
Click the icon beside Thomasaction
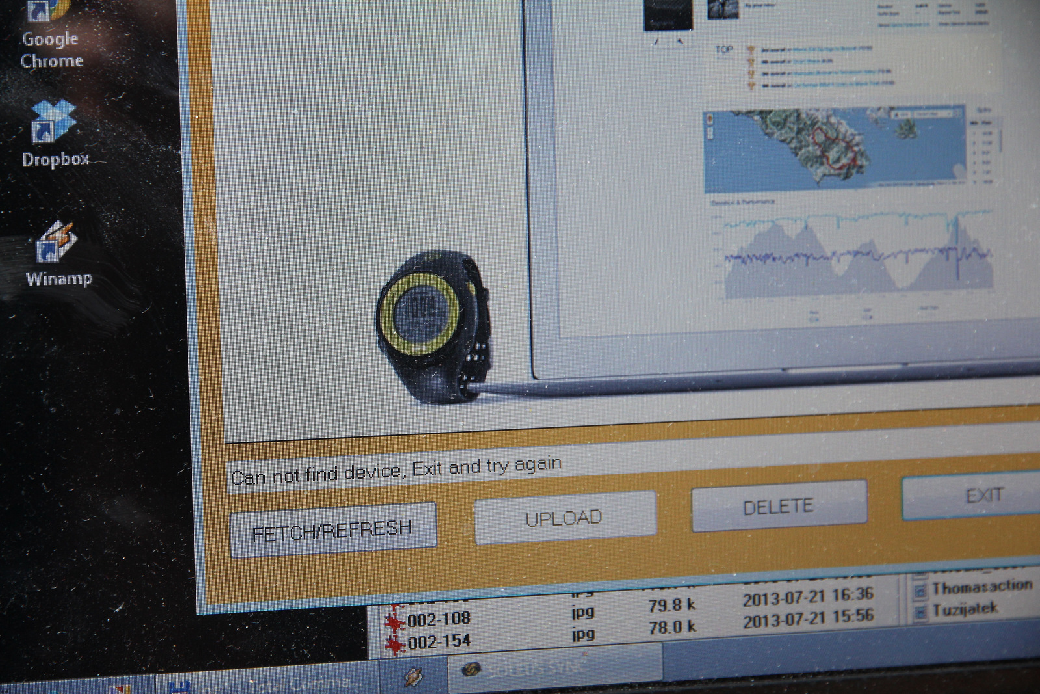pos(920,591)
